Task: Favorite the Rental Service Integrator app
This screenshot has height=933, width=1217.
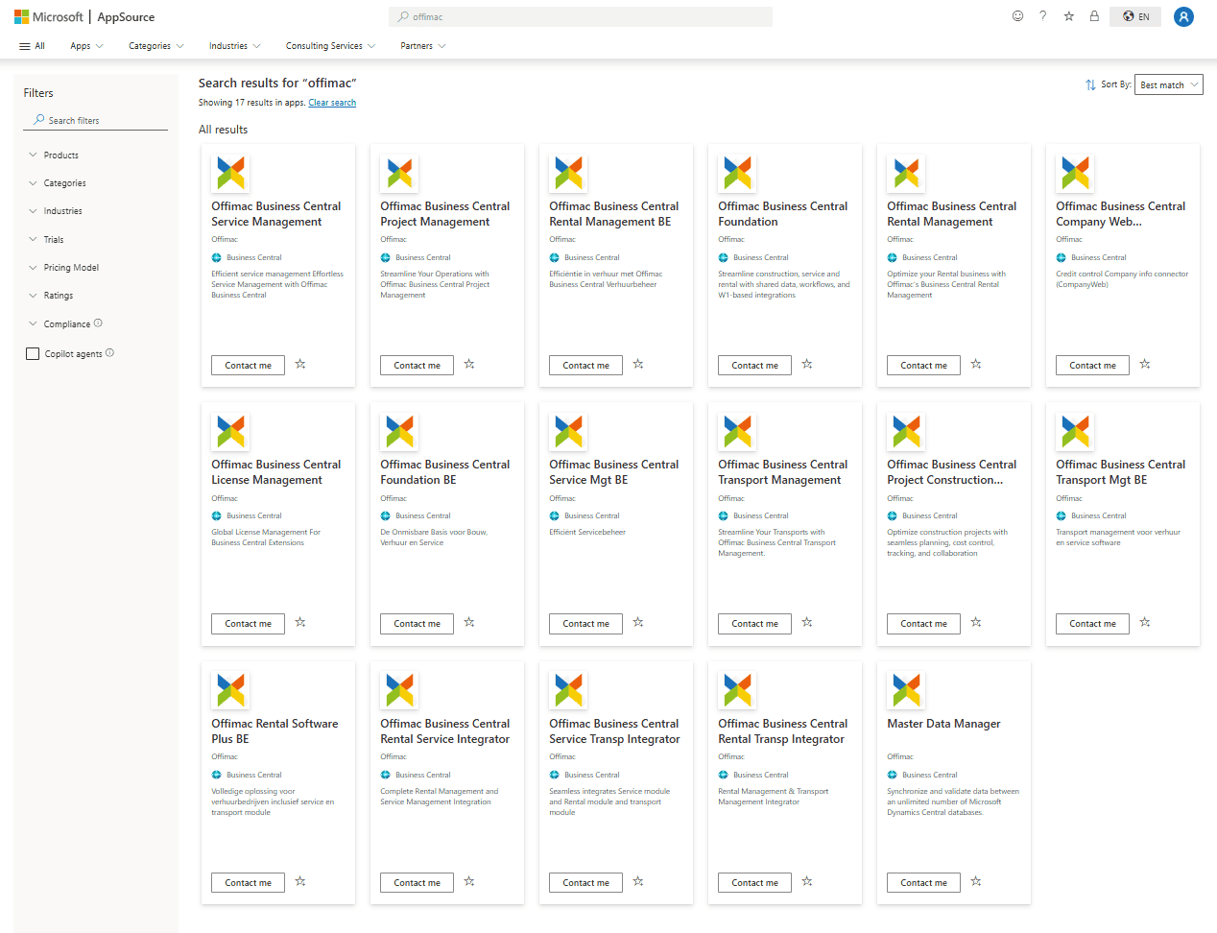Action: click(x=469, y=881)
